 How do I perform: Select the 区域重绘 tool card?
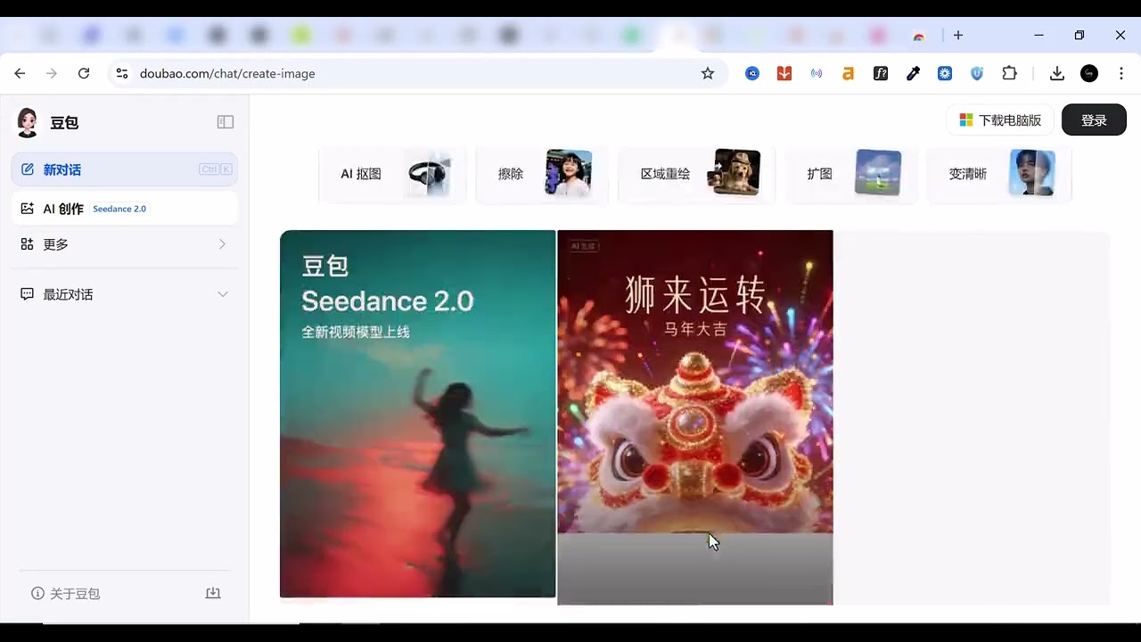pos(696,174)
